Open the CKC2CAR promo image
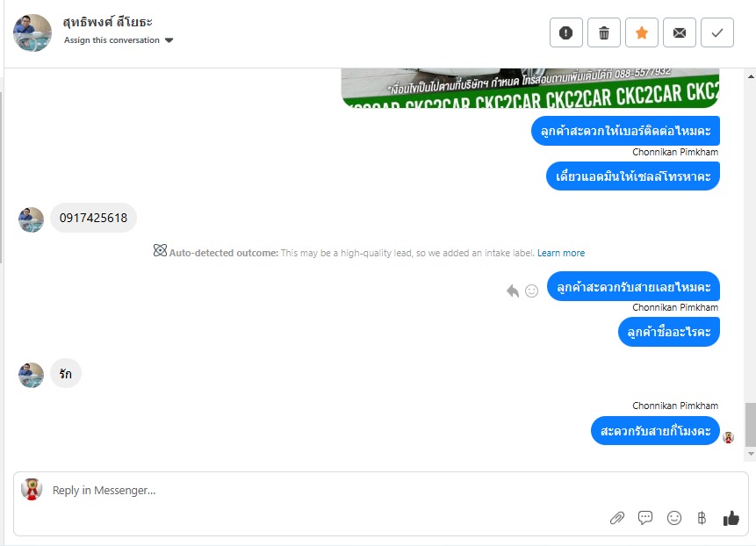 (530, 88)
